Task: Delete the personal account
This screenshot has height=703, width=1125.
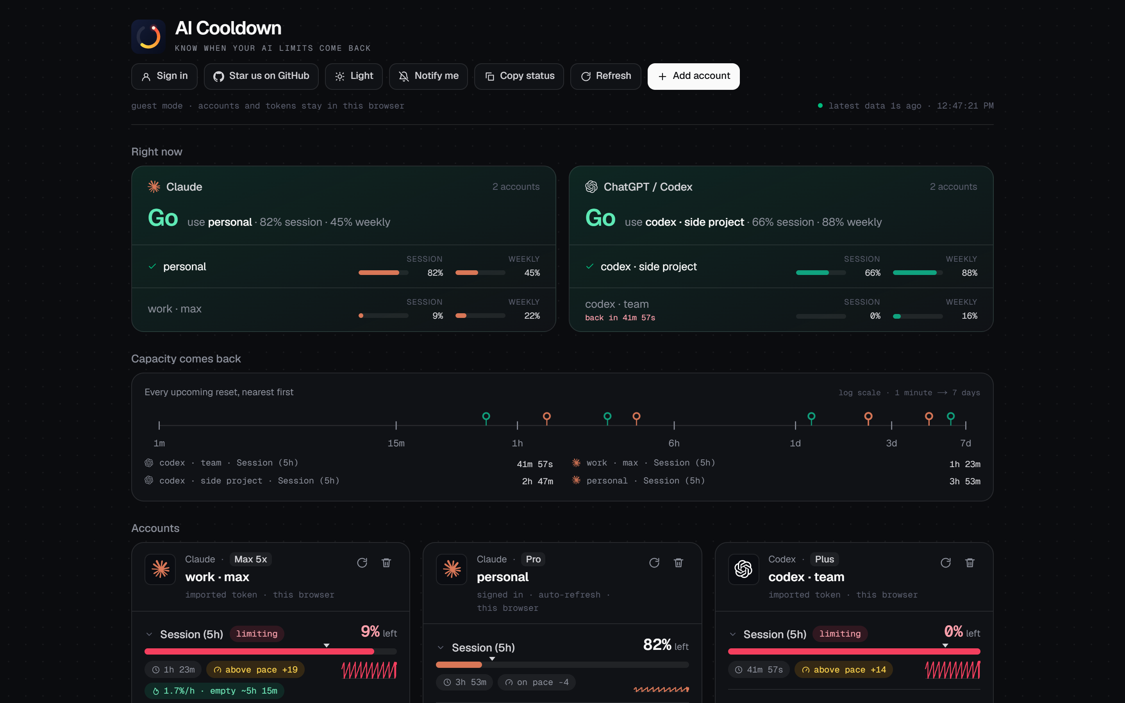Action: [x=678, y=563]
